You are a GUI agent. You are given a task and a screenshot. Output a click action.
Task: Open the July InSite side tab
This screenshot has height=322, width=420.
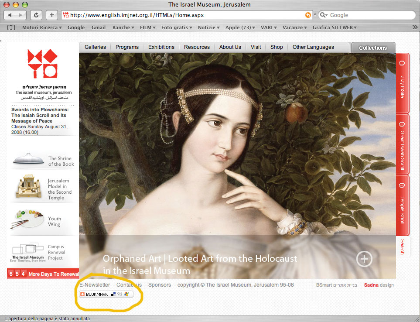tap(402, 83)
